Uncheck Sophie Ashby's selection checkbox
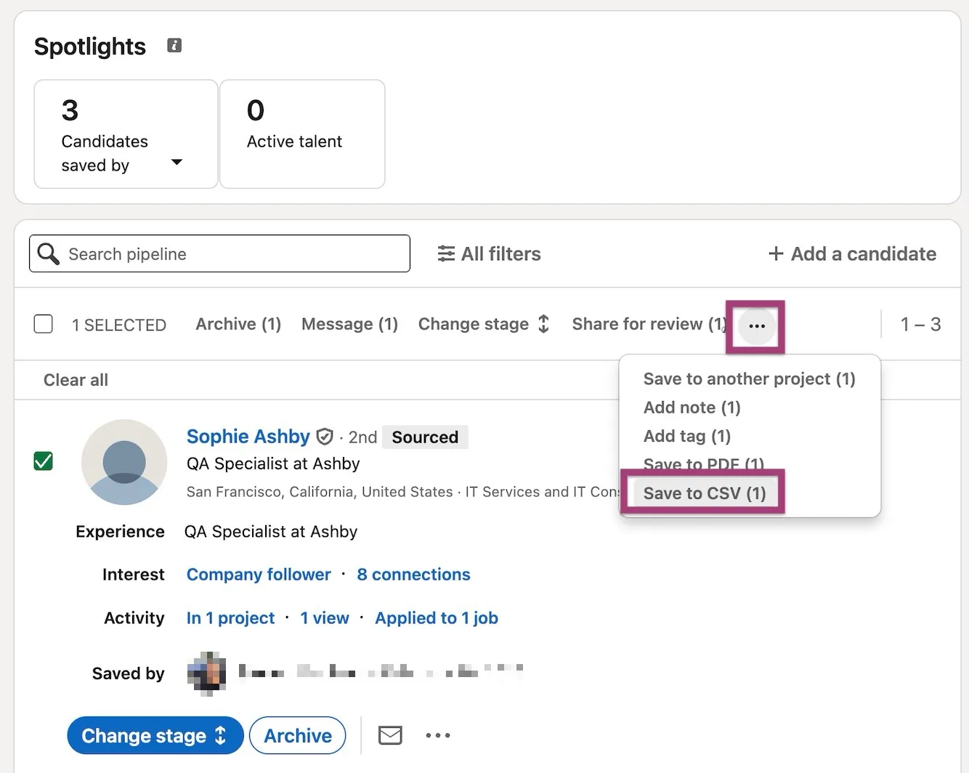Image resolution: width=969 pixels, height=773 pixels. [x=44, y=461]
